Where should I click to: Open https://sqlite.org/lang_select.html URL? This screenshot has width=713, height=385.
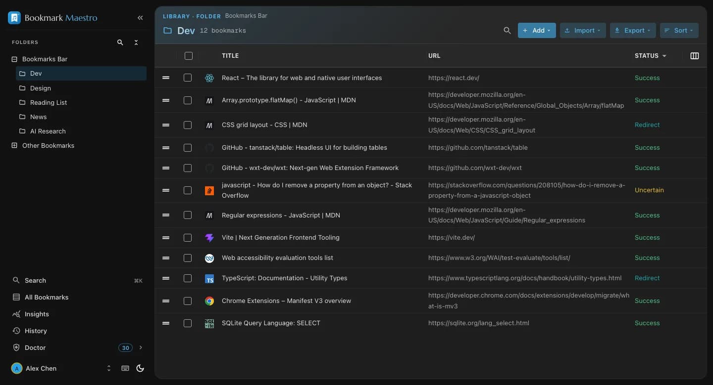[479, 323]
